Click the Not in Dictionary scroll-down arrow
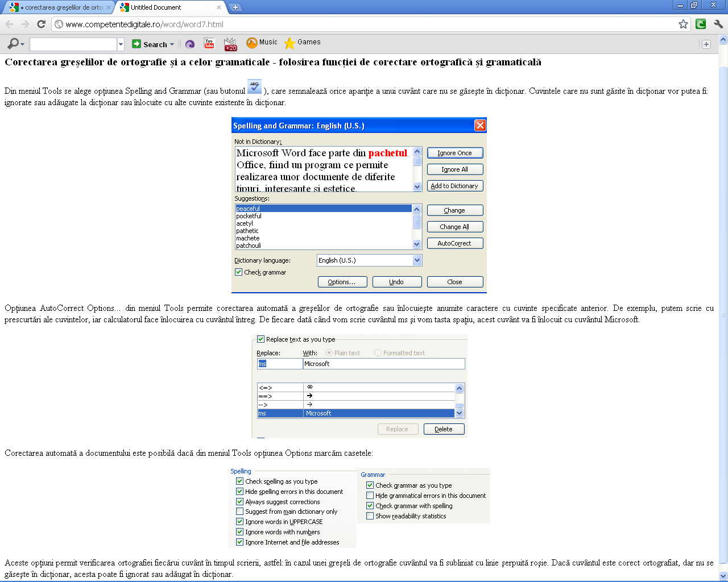This screenshot has width=728, height=582. point(417,186)
